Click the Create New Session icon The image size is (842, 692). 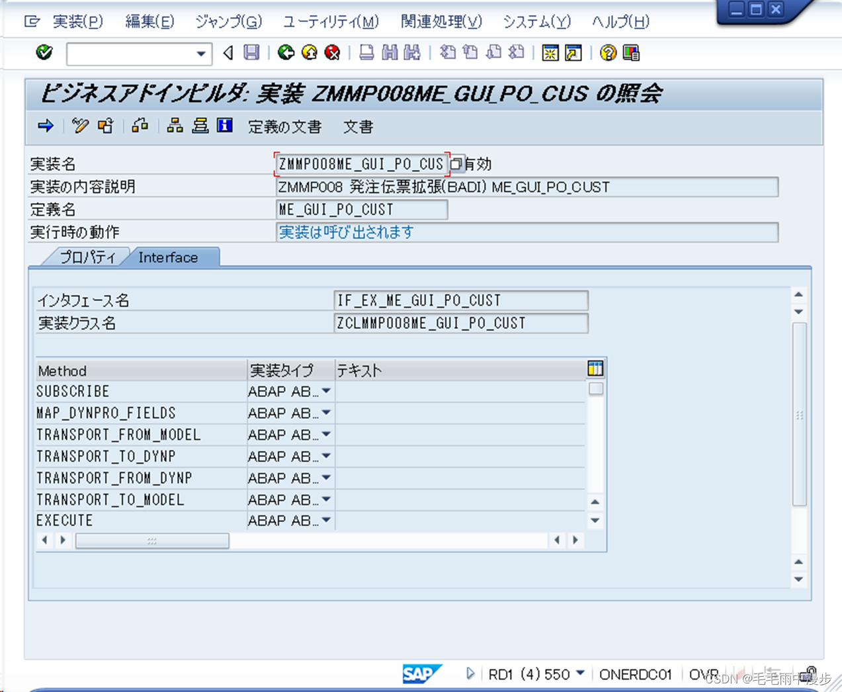pyautogui.click(x=550, y=52)
